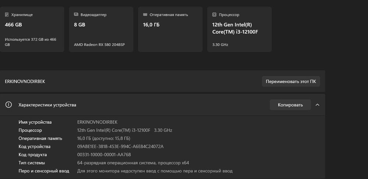Viewport: 368px width, 179px height.
Task: Click the video adapter icon beside Видеоадаптер
Action: (x=76, y=15)
